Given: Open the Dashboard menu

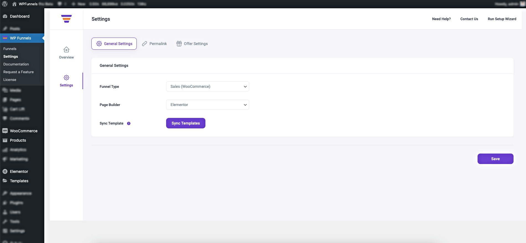Looking at the screenshot, I should 22,16.
